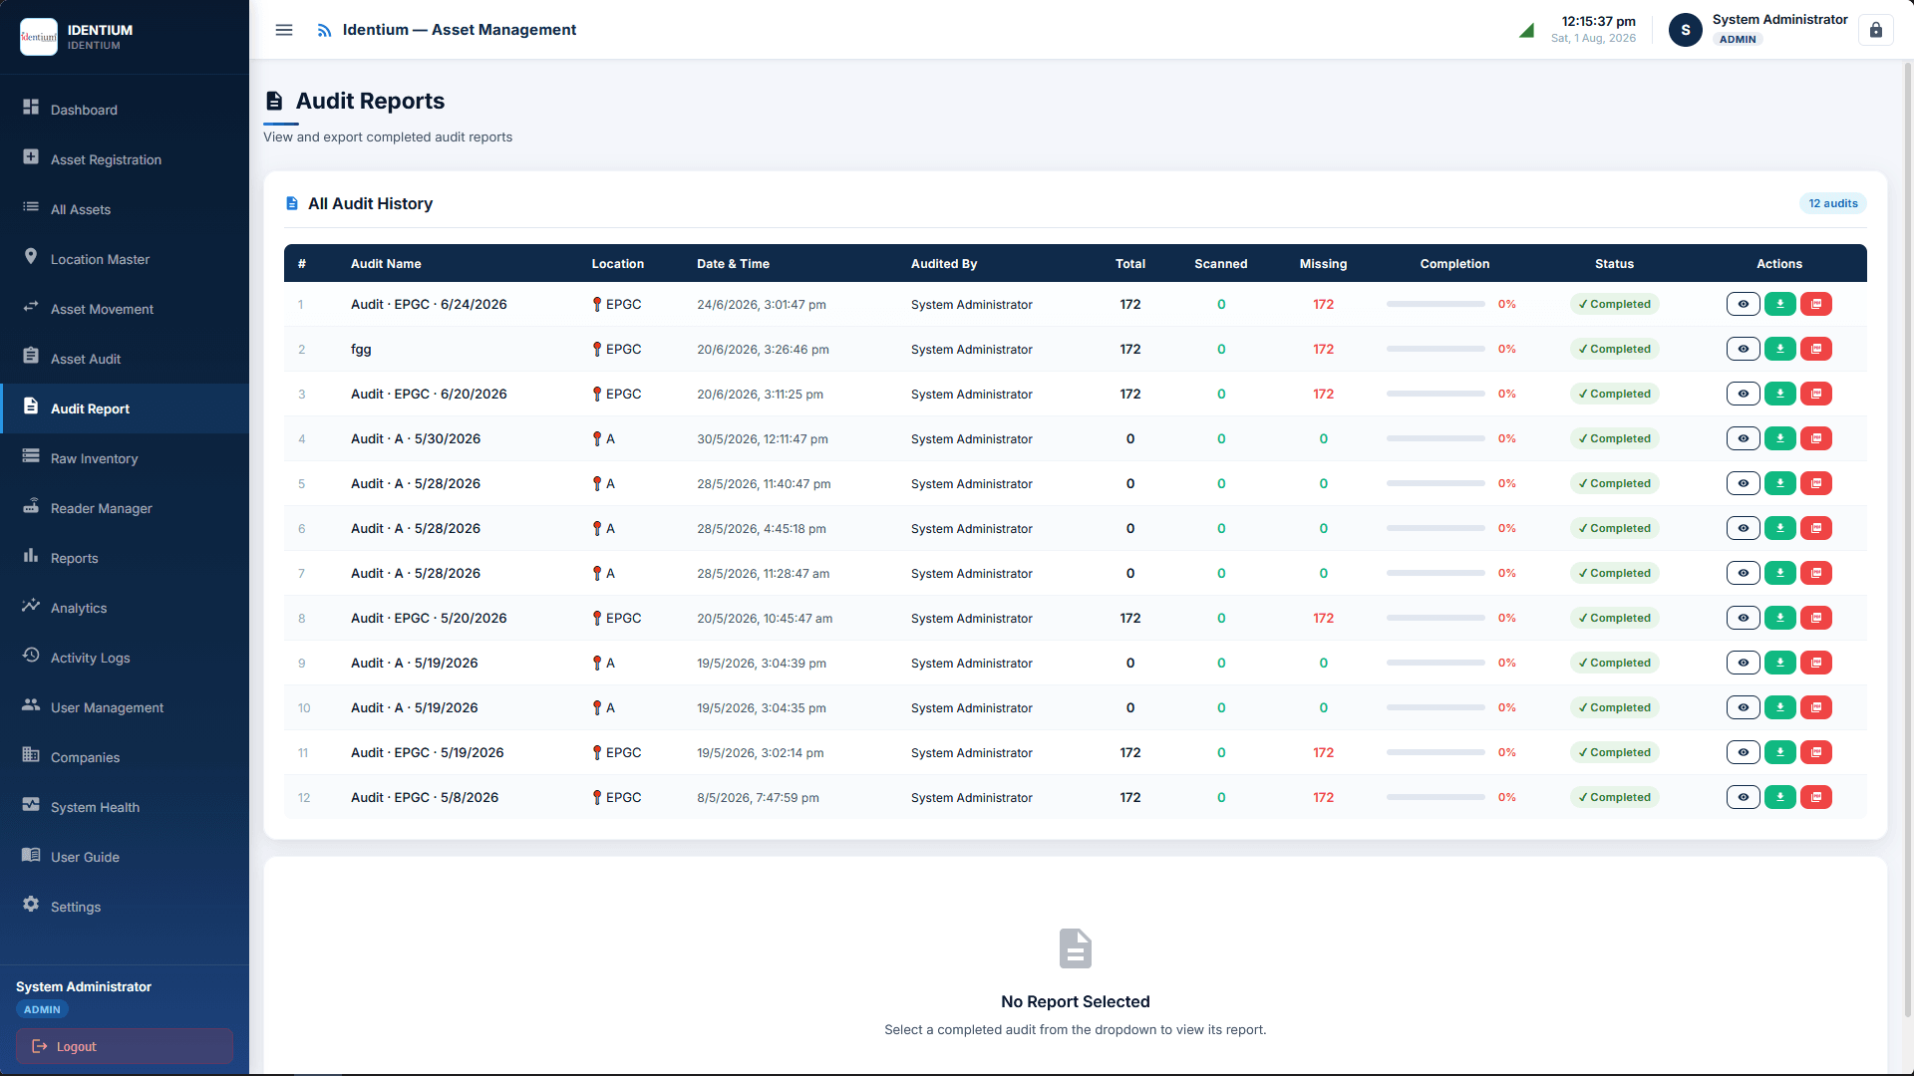The image size is (1914, 1076).
Task: Click the Asset Registration plus icon
Action: click(31, 156)
